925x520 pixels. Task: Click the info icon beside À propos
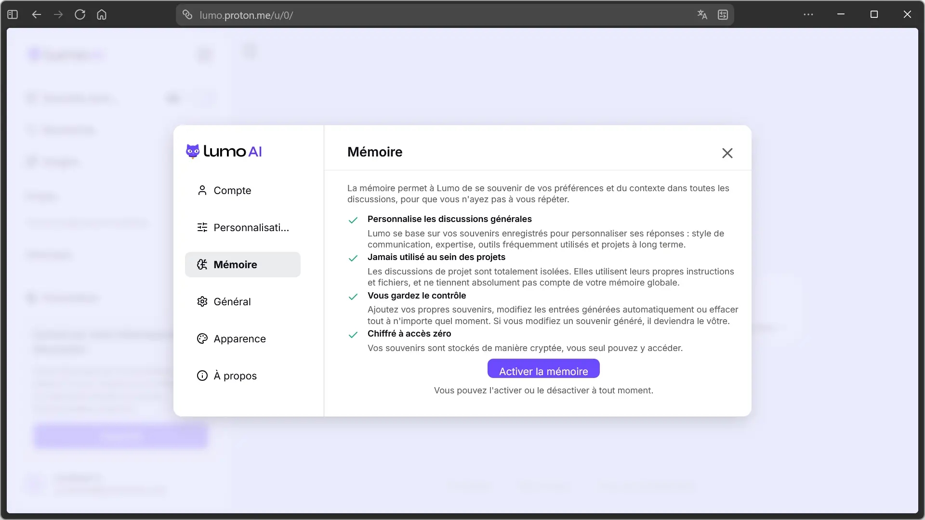point(202,376)
